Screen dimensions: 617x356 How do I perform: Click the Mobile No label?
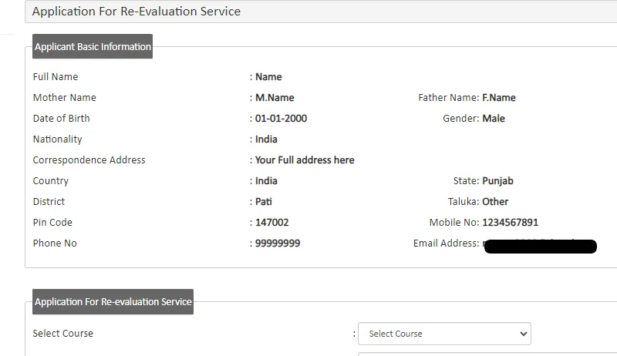point(454,223)
